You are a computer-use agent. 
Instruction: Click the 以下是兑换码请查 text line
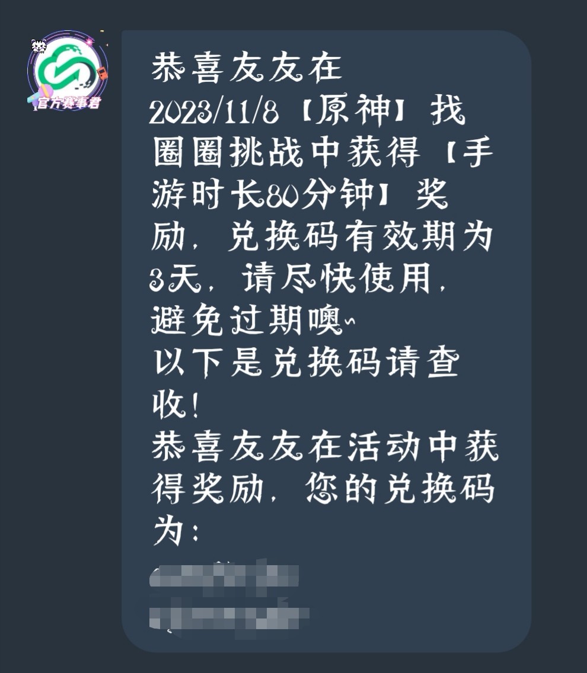[x=306, y=362]
